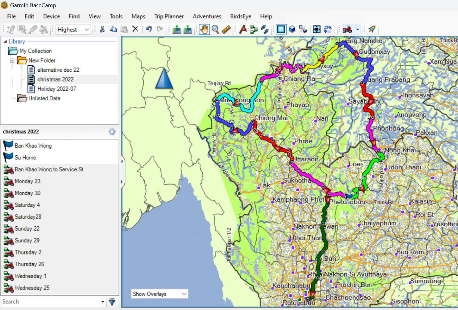This screenshot has height=310, width=458.
Task: Toggle the 2D map view button
Action: (281, 29)
